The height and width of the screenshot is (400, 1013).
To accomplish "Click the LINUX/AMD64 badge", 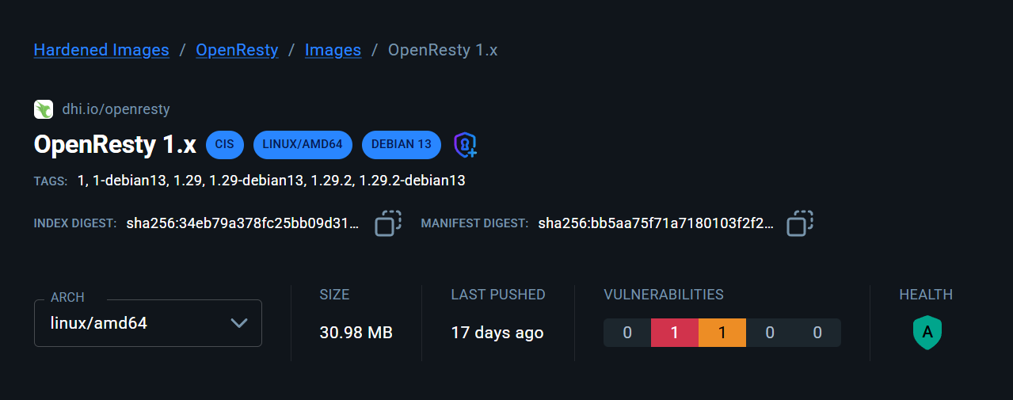I will tap(303, 144).
